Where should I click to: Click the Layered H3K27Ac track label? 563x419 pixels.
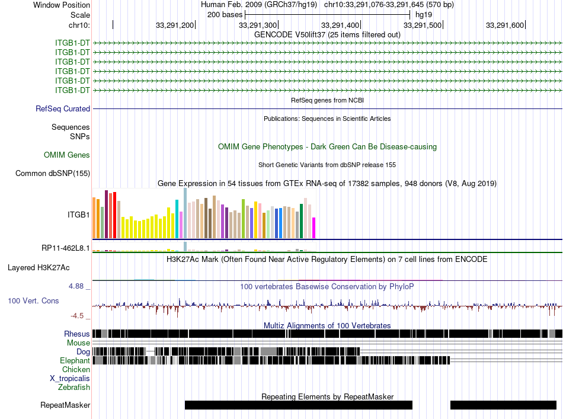click(x=39, y=267)
